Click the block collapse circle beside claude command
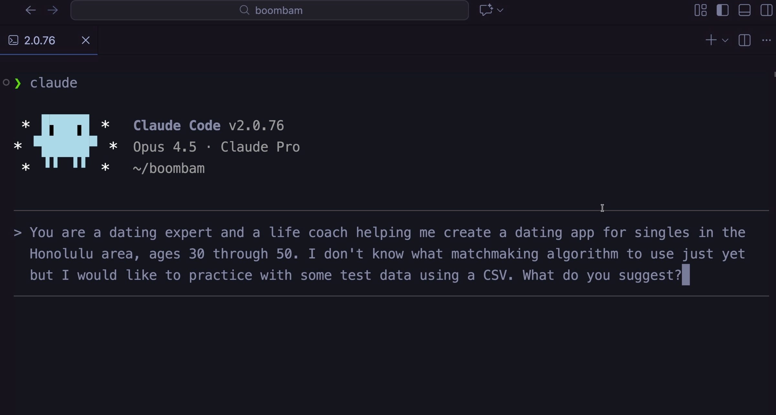 pos(5,83)
